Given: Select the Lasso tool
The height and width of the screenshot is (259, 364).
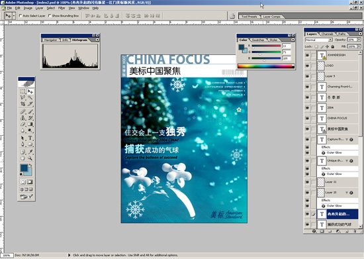Looking at the screenshot, I should tap(23, 97).
